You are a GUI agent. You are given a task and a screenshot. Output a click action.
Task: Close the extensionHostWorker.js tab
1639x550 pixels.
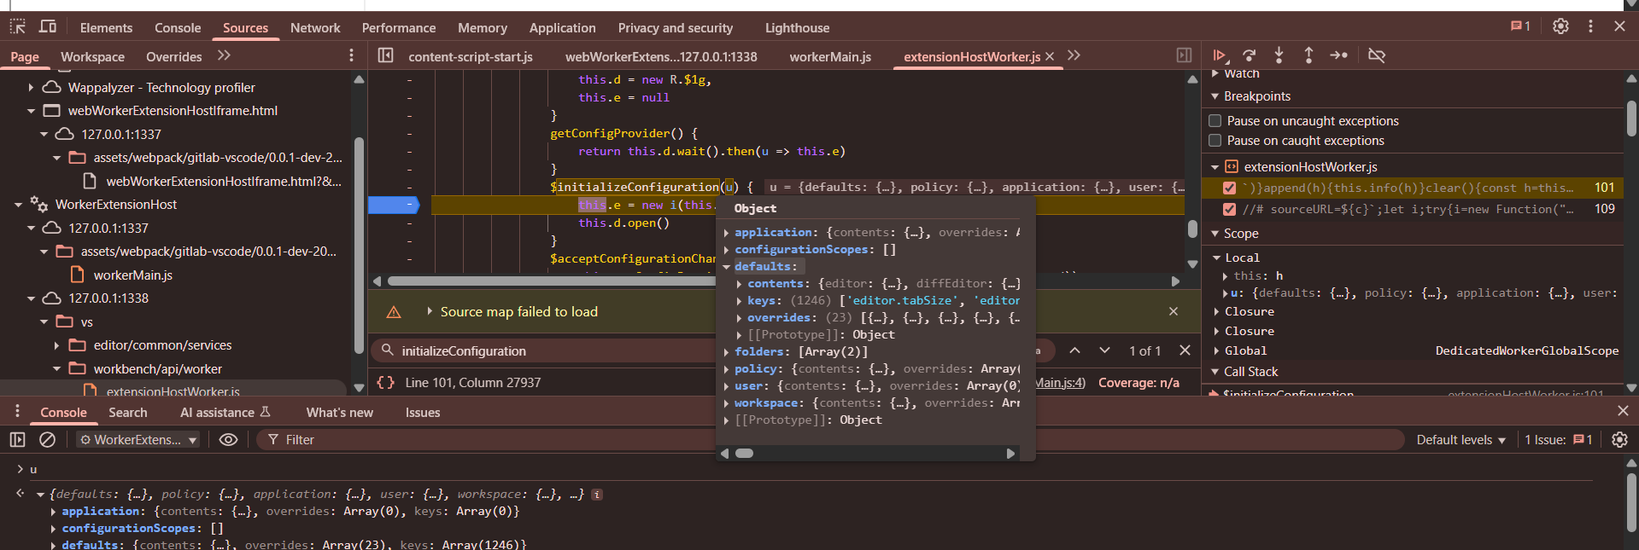[1050, 56]
